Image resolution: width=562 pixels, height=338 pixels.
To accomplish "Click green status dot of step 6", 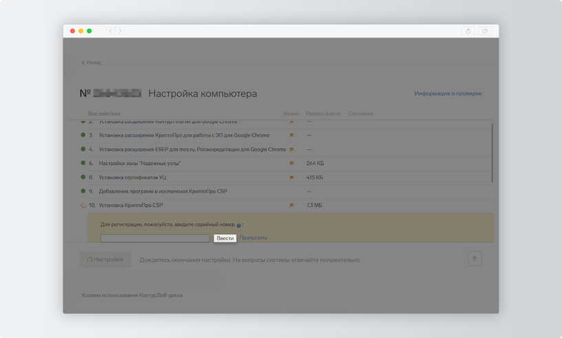I will pos(83,163).
